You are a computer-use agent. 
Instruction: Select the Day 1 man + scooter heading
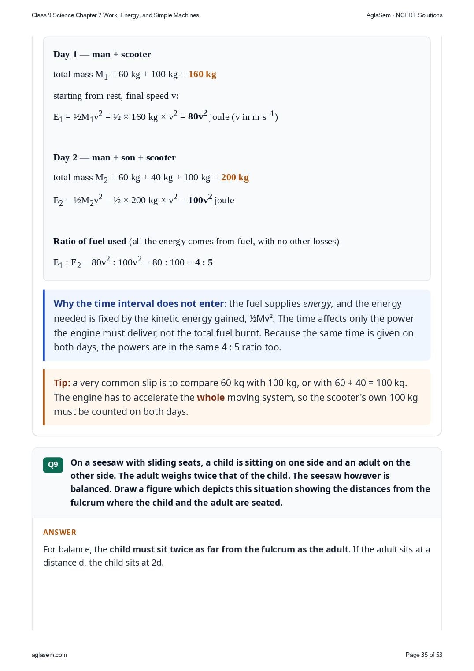click(x=102, y=54)
